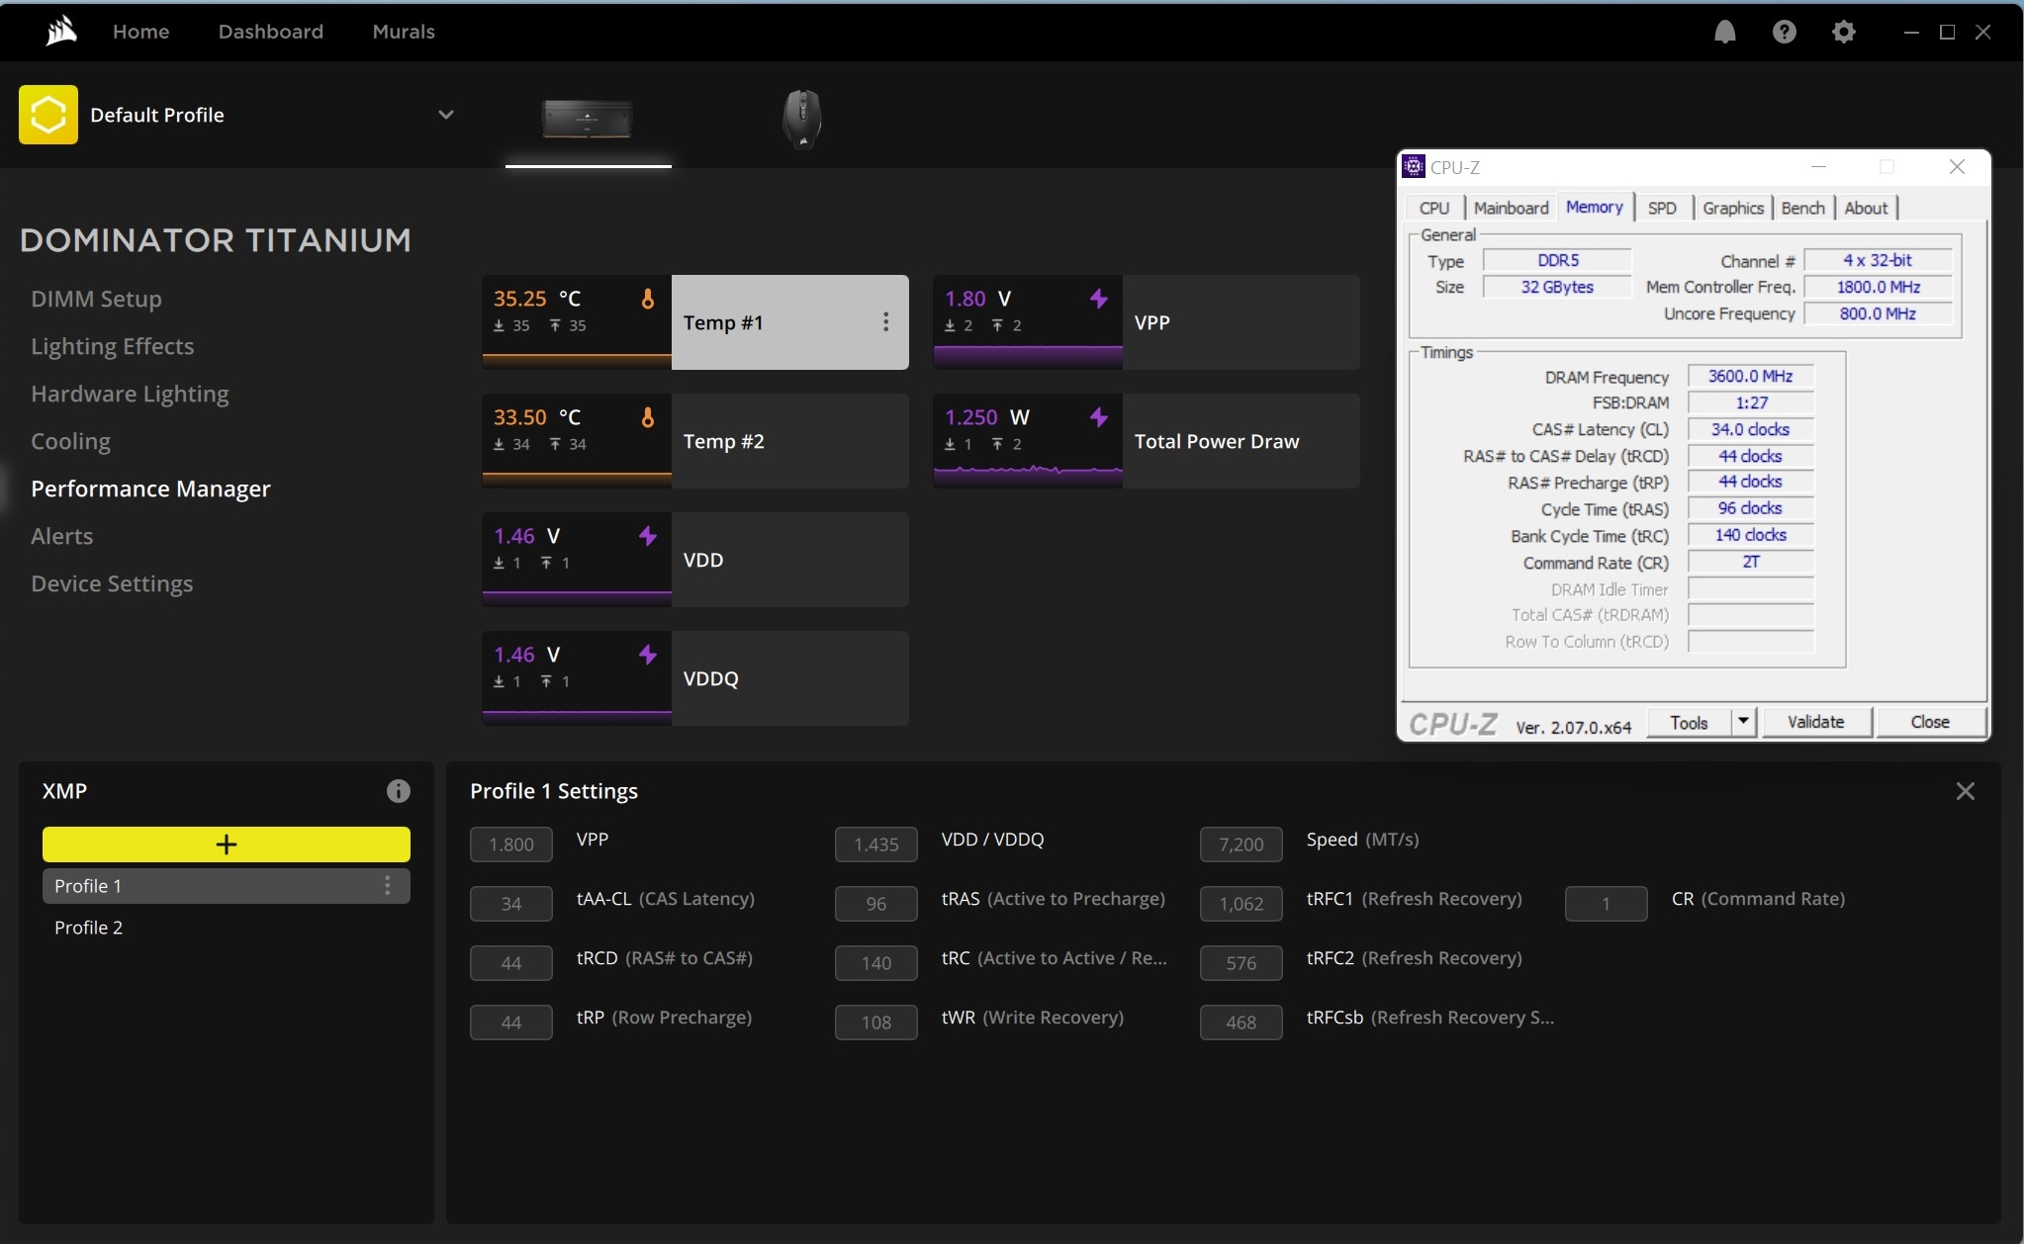
Task: Click the VPP lightning bolt icon
Action: point(1099,299)
